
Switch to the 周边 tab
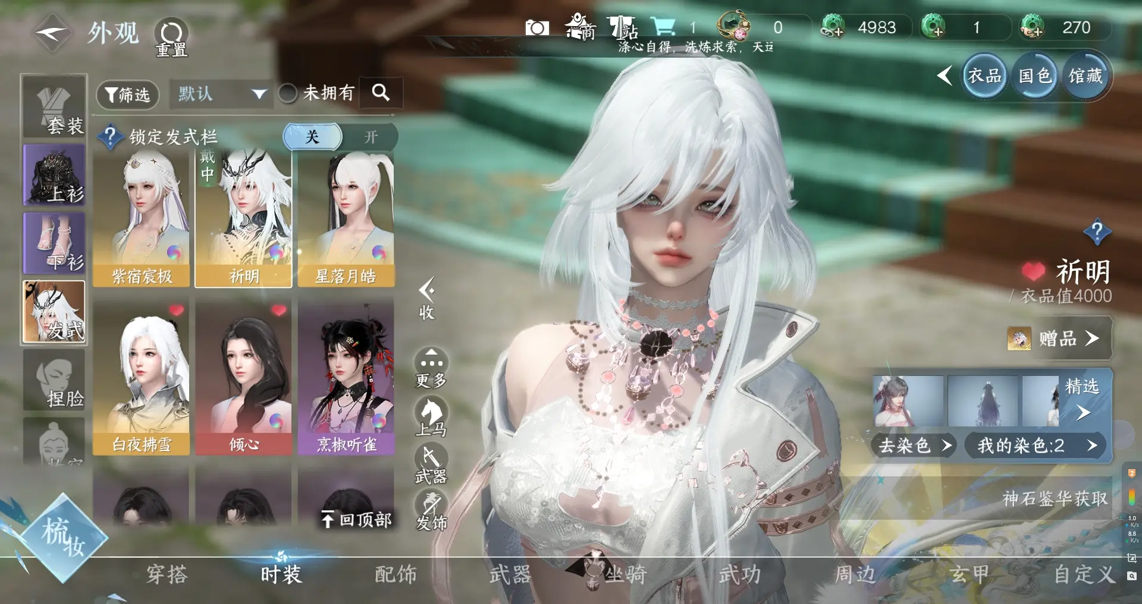coord(855,574)
